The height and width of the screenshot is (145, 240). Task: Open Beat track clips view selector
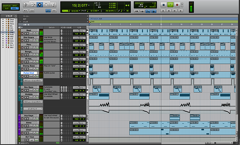pyautogui.click(x=31, y=34)
